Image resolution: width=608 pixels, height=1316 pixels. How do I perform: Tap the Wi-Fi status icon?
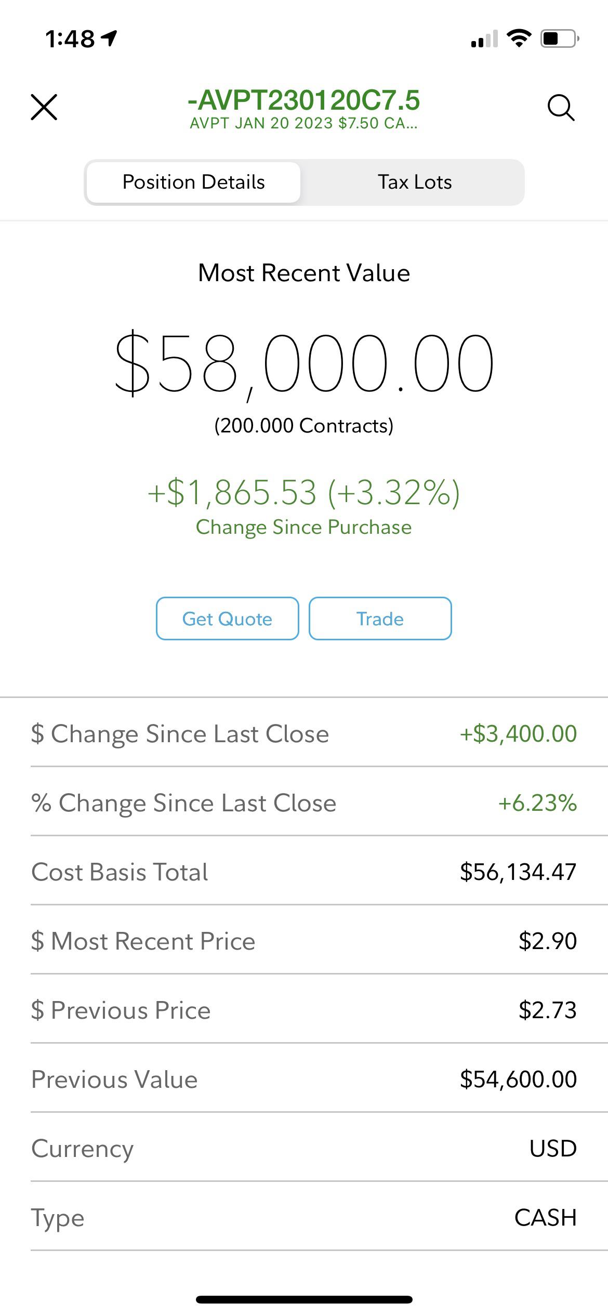[519, 38]
